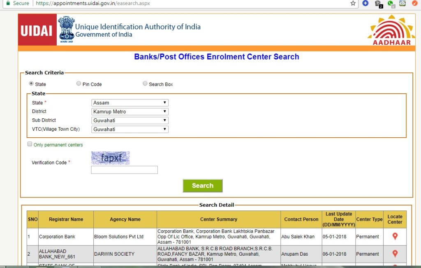Enable the Only permanent centers checkbox

pos(30,144)
